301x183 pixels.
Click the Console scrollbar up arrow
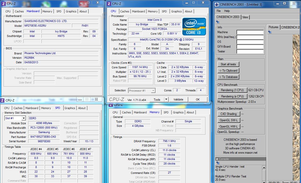coord(264,168)
